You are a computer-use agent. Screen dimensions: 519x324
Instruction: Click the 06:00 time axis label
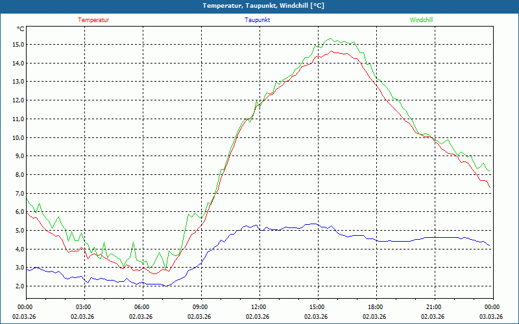pos(142,307)
